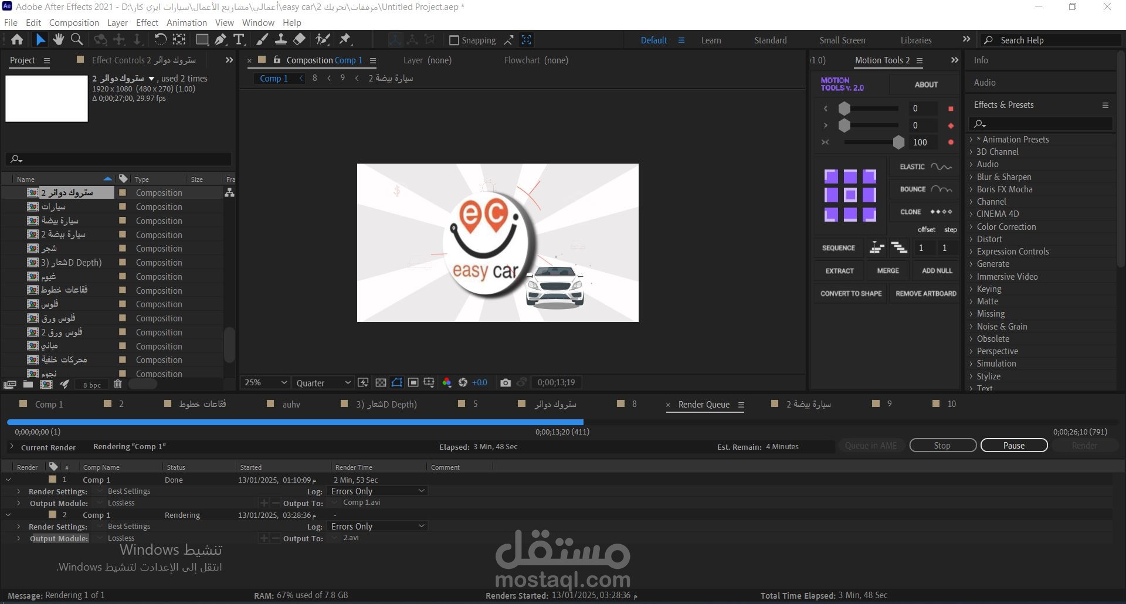Click the CONVERT TO SHAPE button

click(851, 294)
